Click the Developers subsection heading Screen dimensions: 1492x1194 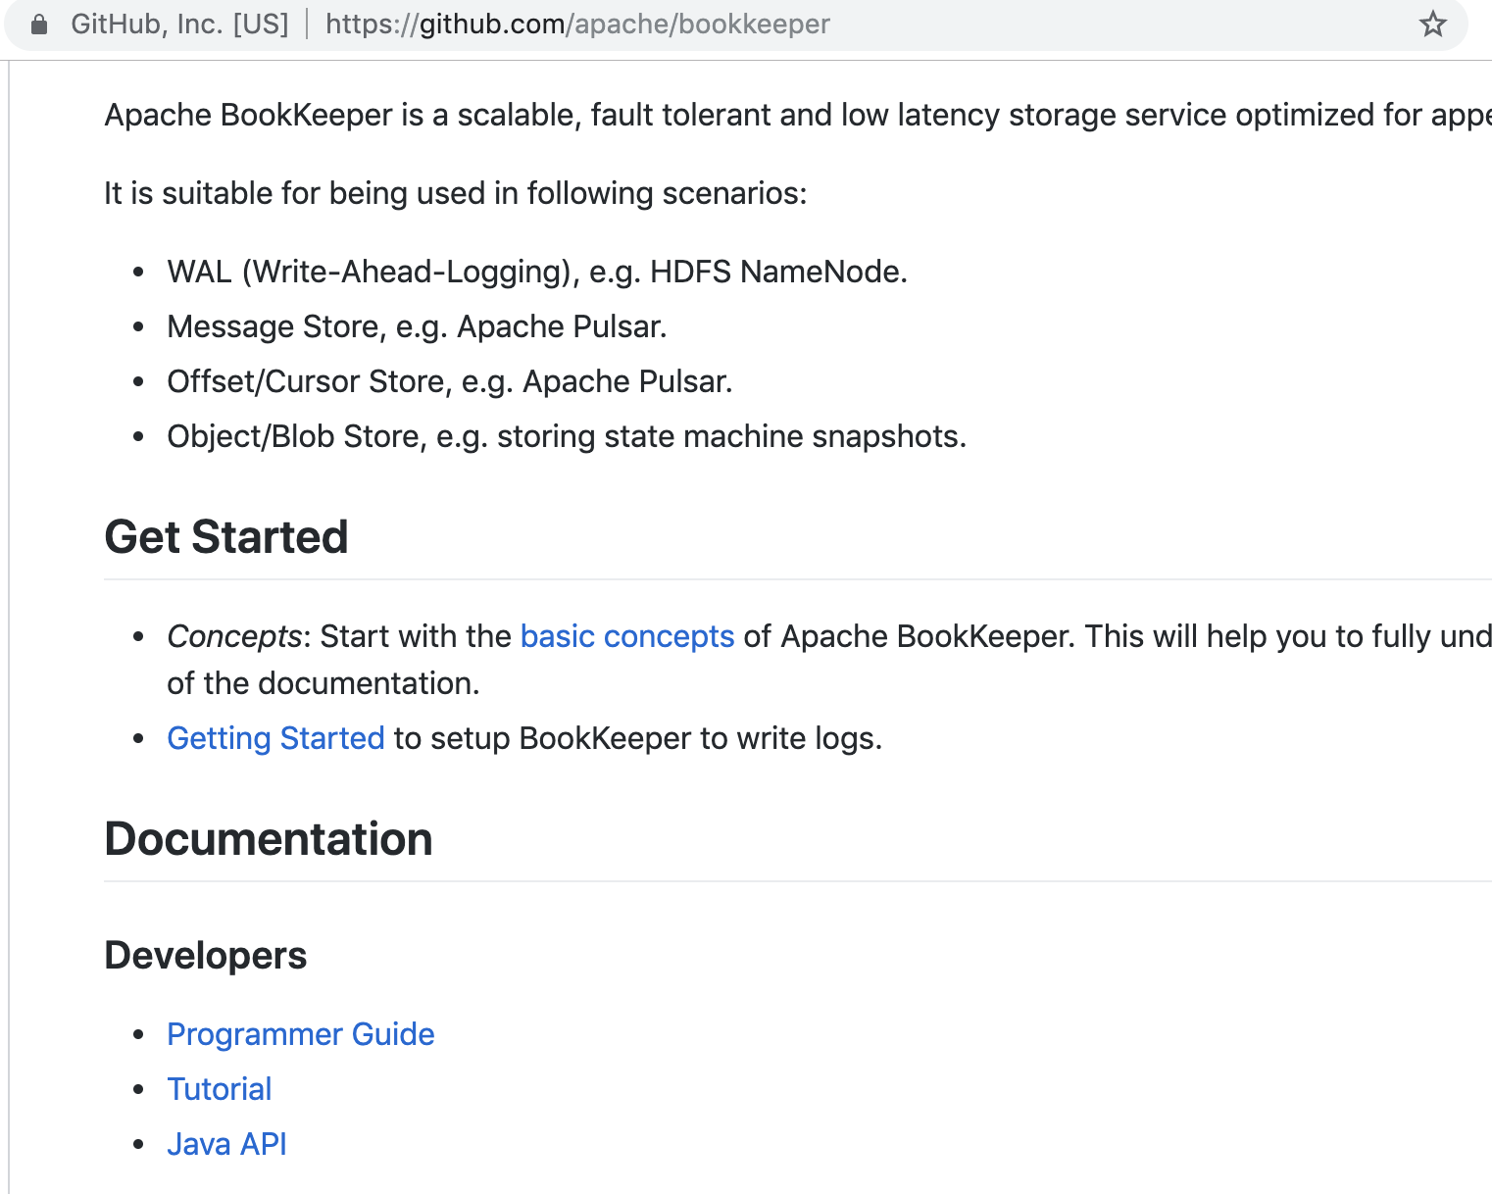click(205, 955)
